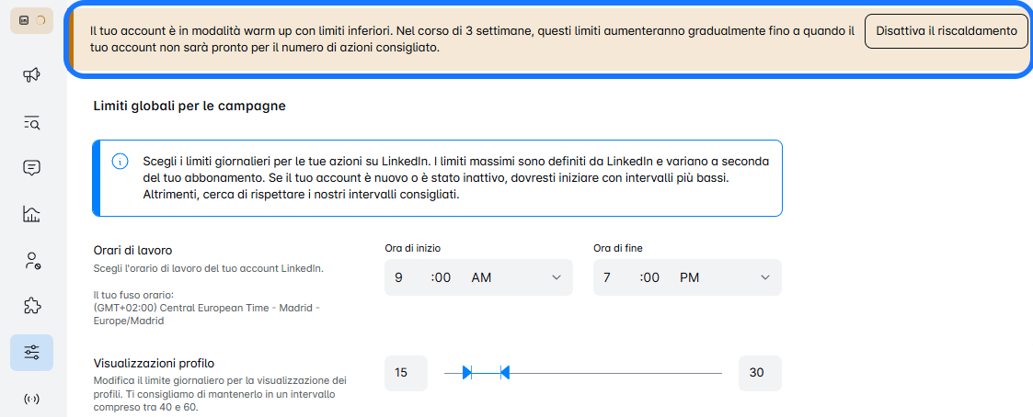Click the broadcast signal icon in sidebar
This screenshot has width=1033, height=417.
[31, 399]
